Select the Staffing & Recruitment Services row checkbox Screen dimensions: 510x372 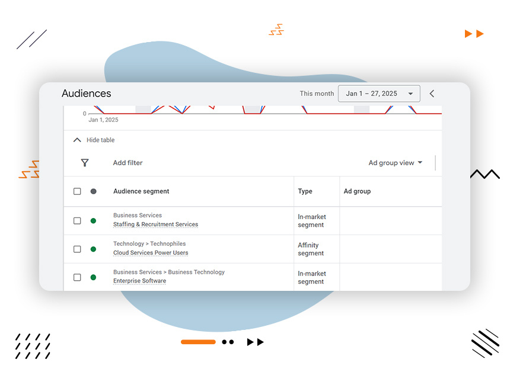tap(77, 221)
